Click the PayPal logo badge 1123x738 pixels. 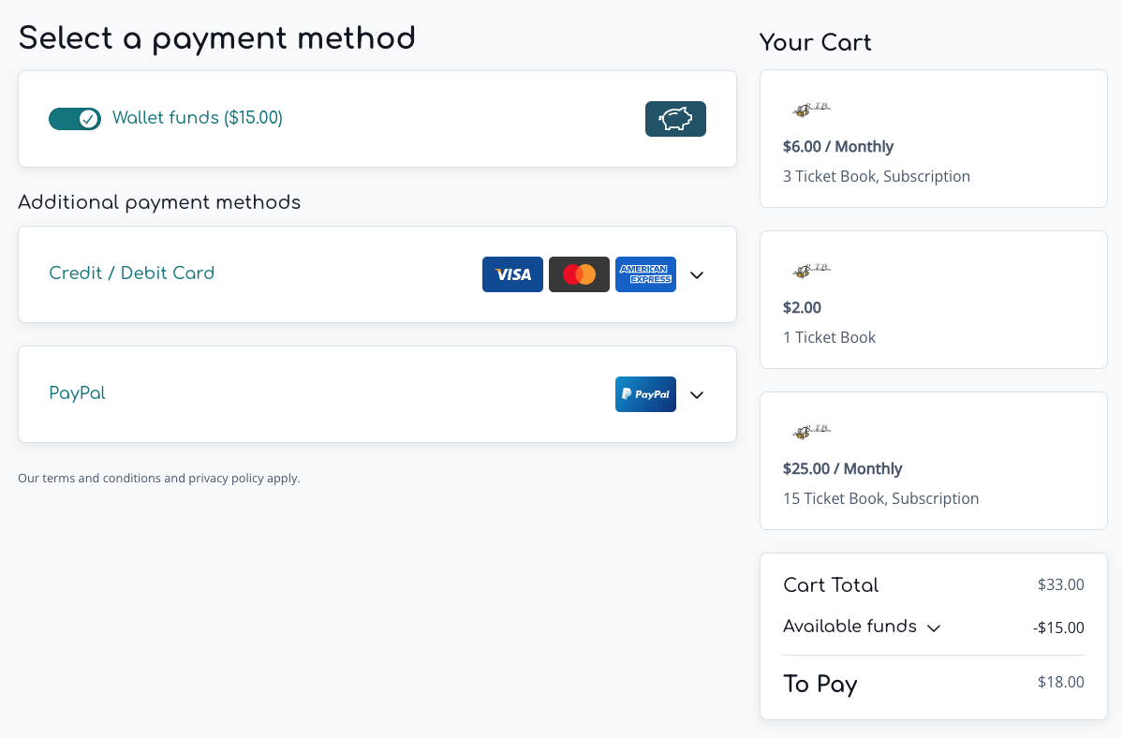pyautogui.click(x=645, y=394)
